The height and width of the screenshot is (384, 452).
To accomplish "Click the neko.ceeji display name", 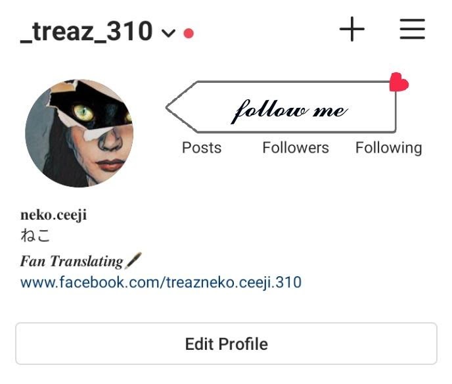I will 54,215.
